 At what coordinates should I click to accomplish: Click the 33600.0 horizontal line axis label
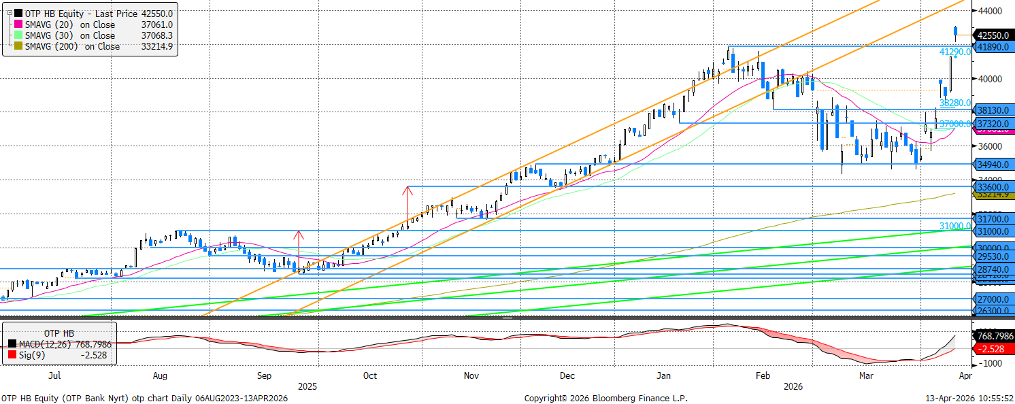click(x=995, y=186)
